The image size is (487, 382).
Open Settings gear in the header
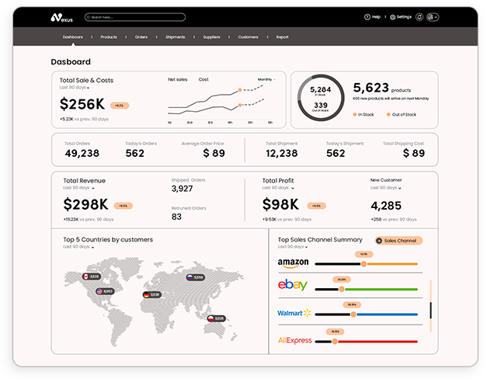401,17
